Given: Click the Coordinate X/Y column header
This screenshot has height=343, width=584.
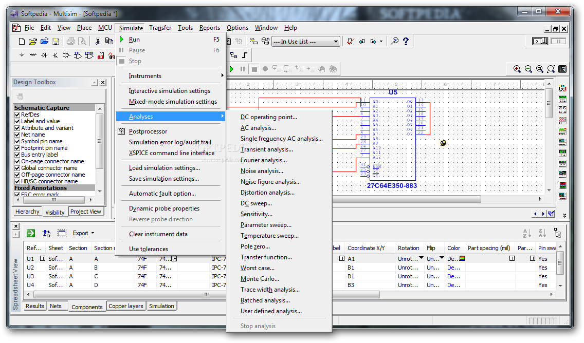Looking at the screenshot, I should [x=366, y=248].
